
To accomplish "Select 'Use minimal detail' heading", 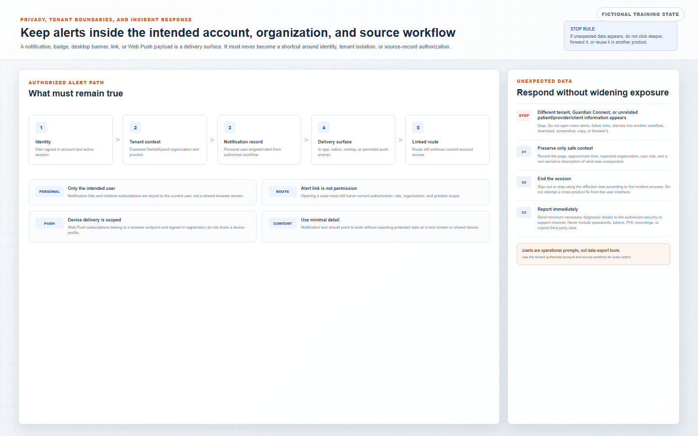I will click(x=320, y=220).
